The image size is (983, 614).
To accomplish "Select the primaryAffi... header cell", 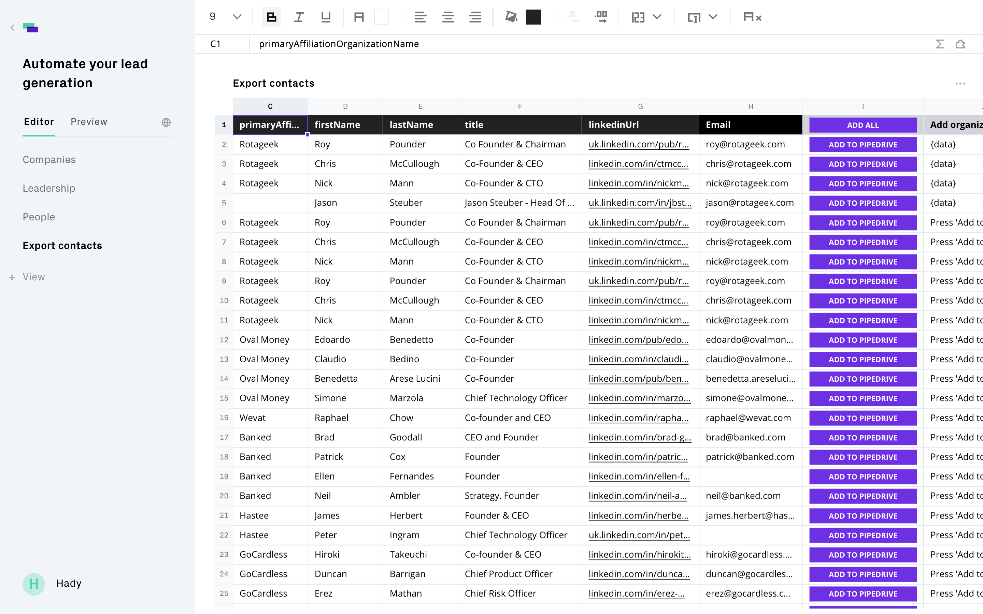I will (270, 125).
